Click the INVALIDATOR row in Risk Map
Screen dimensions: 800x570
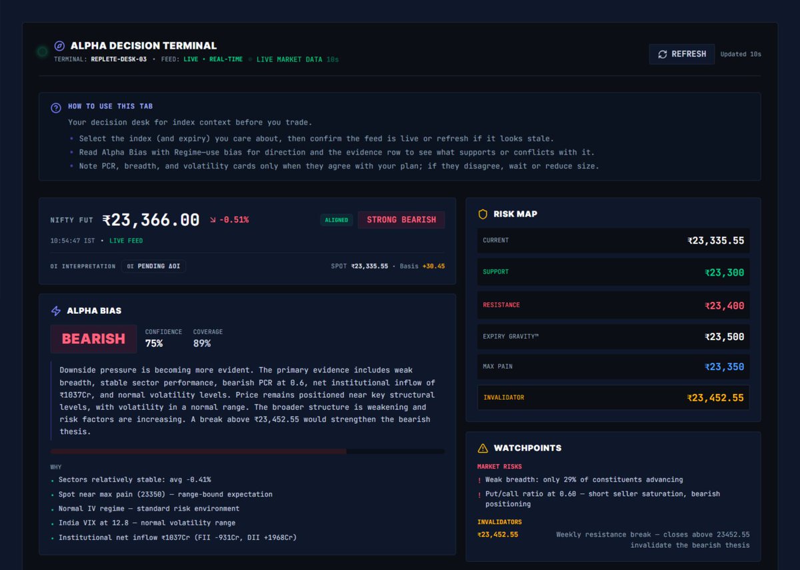(613, 397)
